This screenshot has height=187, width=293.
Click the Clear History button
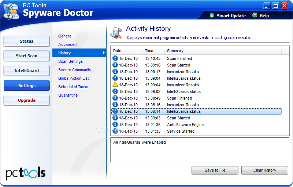tap(264, 170)
